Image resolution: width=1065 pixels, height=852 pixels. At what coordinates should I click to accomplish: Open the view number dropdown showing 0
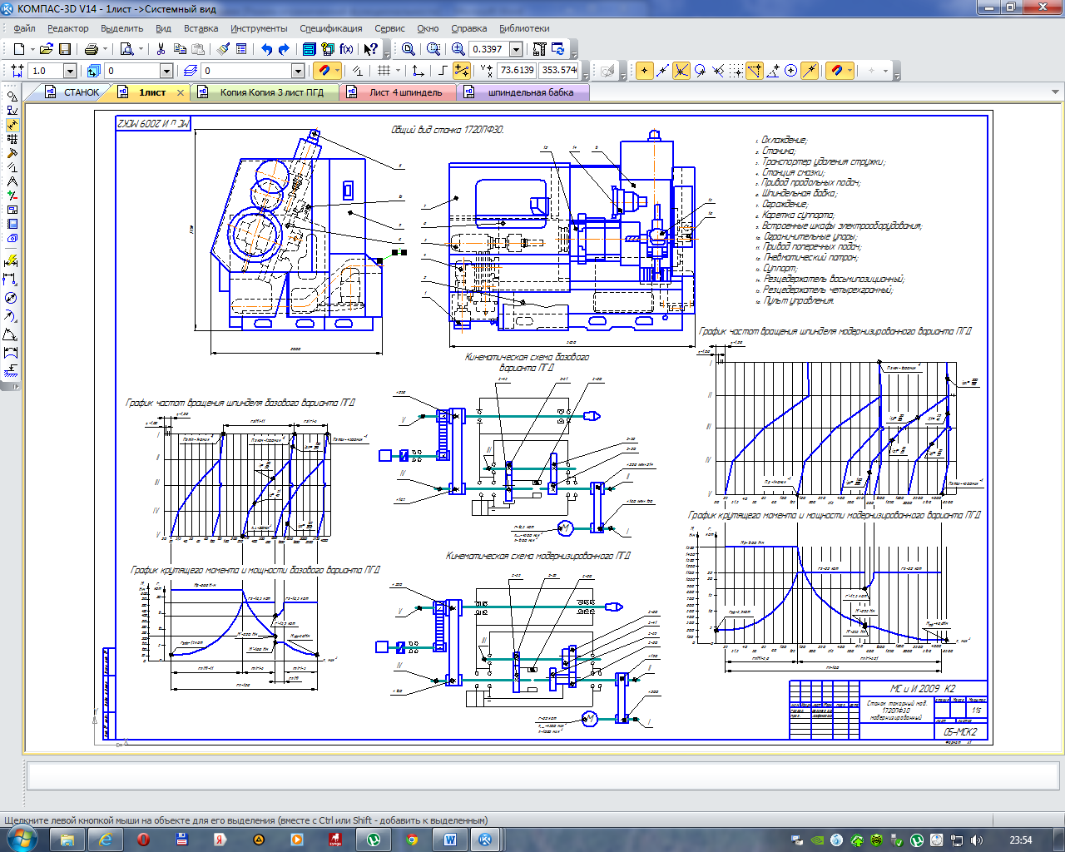(166, 71)
